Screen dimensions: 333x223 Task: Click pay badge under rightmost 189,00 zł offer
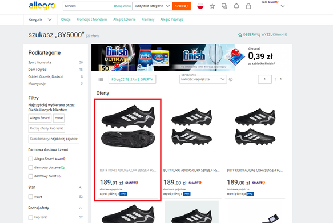coord(250,194)
